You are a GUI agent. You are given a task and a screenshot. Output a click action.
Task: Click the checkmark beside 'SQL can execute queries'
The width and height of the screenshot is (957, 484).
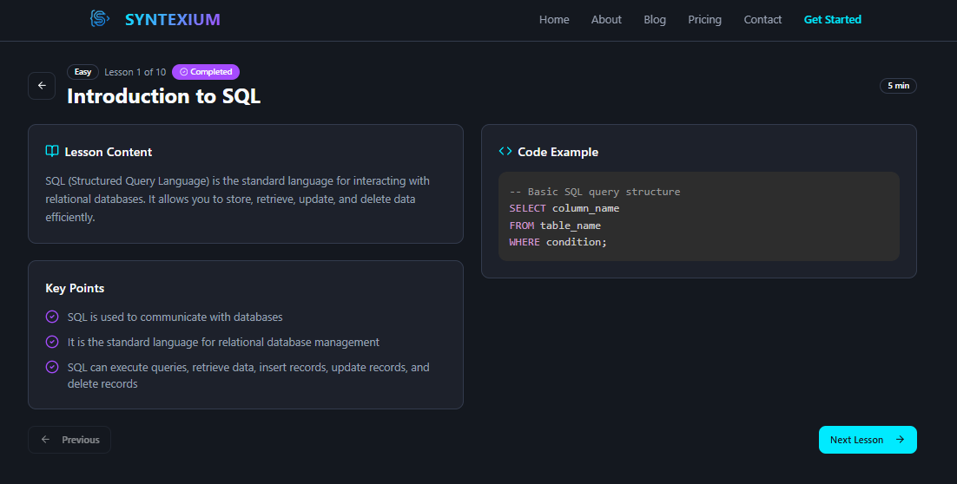[52, 367]
